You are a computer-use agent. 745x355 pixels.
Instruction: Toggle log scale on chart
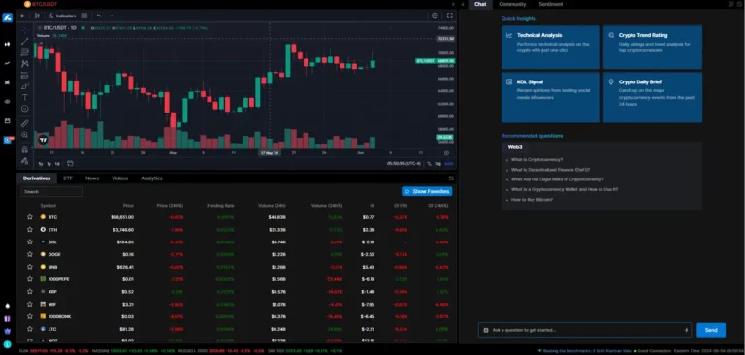pos(437,164)
